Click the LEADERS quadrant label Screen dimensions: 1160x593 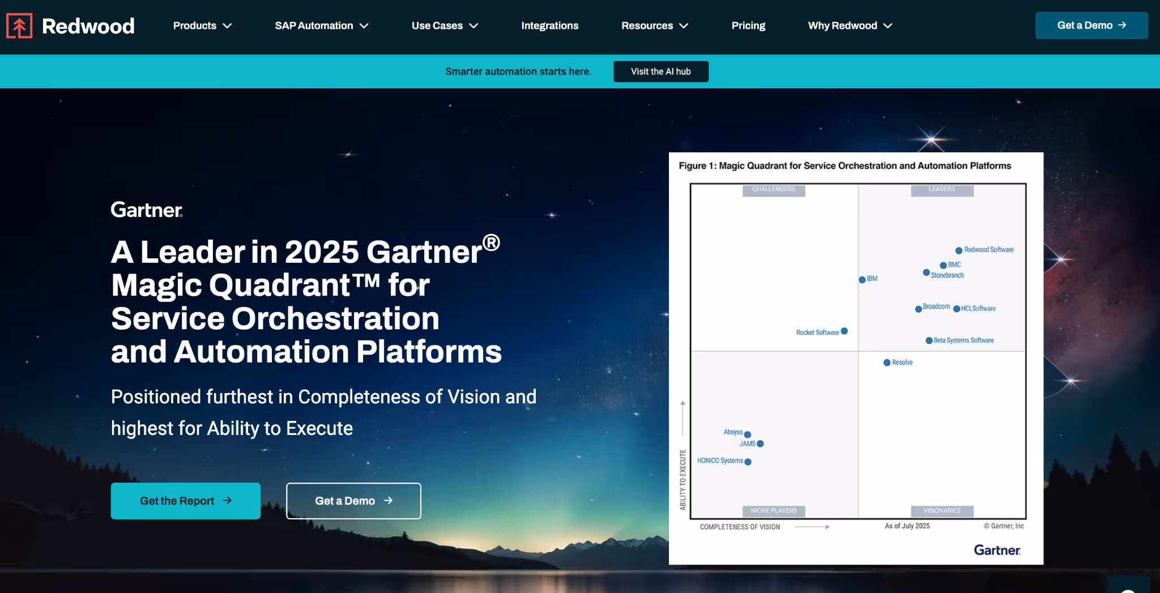942,190
